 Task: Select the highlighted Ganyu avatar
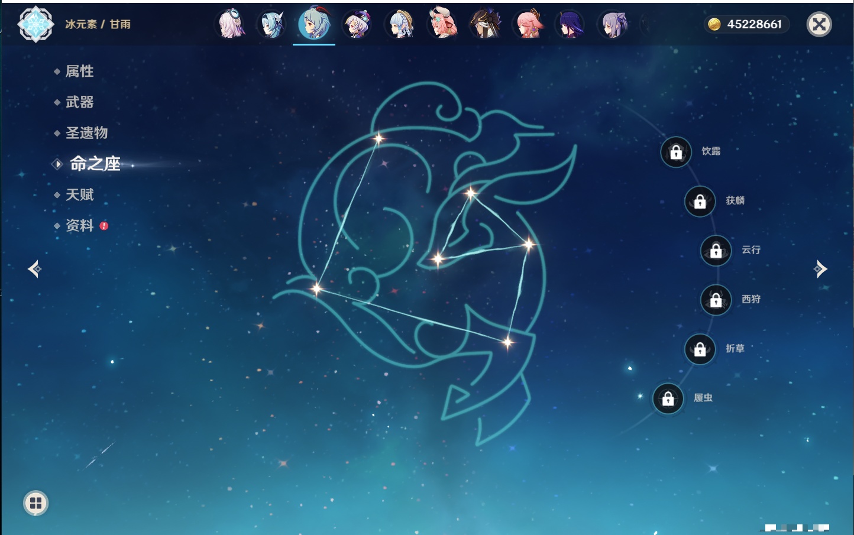pyautogui.click(x=314, y=24)
